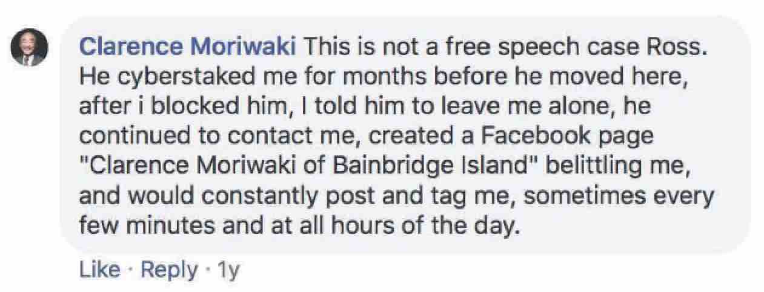Click the opening words "This is not"
The width and height of the screenshot is (764, 292).
(x=356, y=47)
